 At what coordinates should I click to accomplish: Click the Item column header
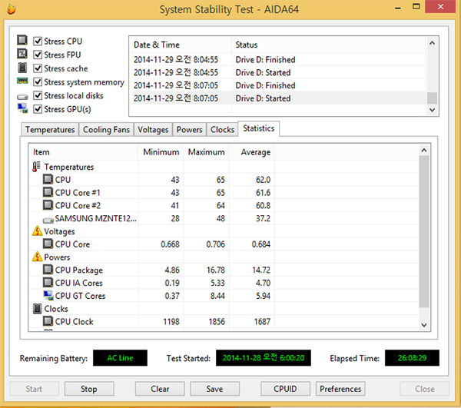(x=84, y=152)
